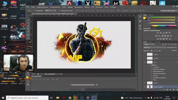Lock image pixels with brush lock
Image resolution: width=178 pixels, height=100 pixels.
154,51
